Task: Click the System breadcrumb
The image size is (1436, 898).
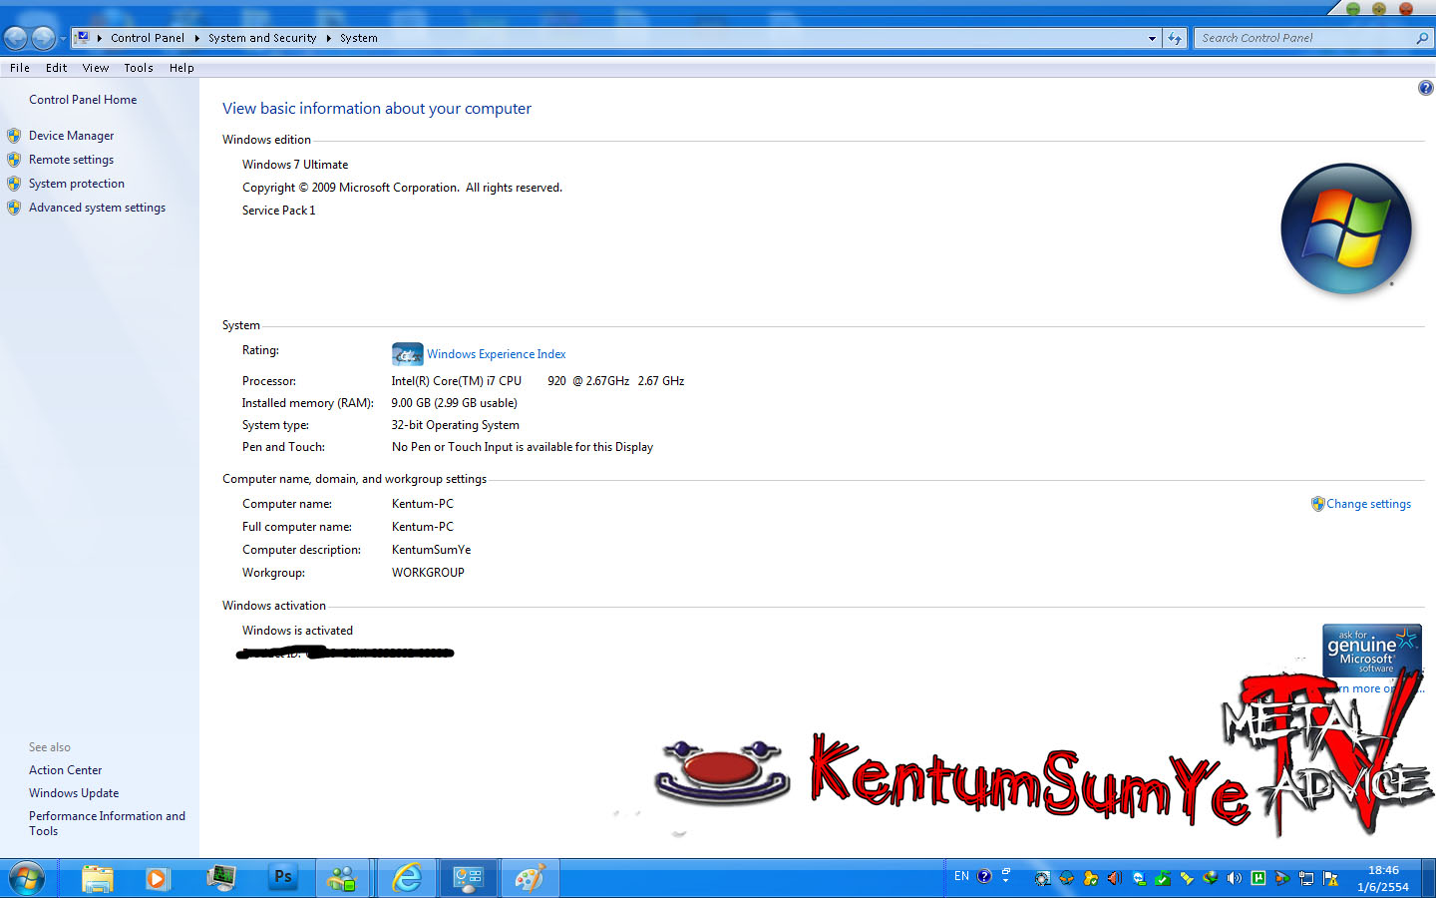Action: click(358, 38)
